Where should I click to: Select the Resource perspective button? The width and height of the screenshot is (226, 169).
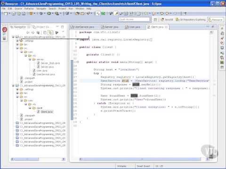point(215,20)
